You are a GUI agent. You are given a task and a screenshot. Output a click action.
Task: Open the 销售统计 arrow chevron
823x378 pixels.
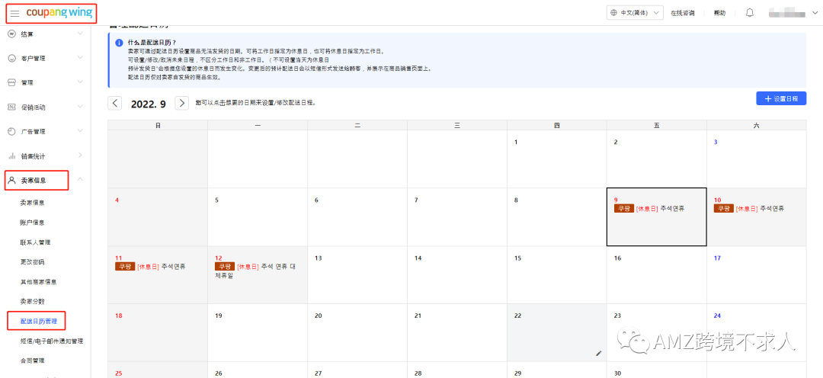coord(80,155)
